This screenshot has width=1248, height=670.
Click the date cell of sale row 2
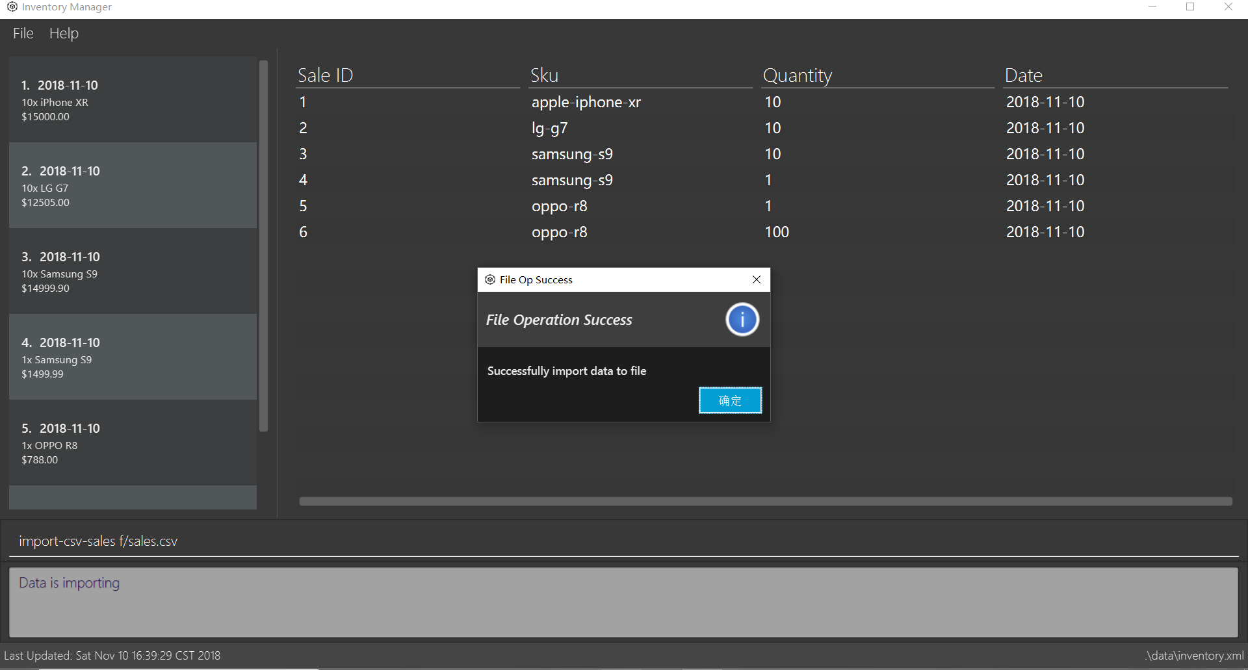(x=1045, y=128)
